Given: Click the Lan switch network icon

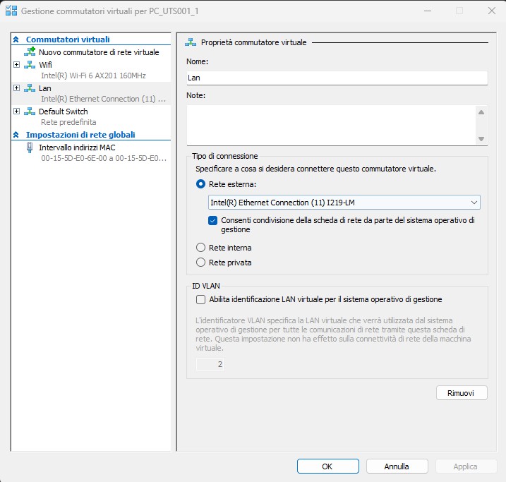Looking at the screenshot, I should point(30,88).
